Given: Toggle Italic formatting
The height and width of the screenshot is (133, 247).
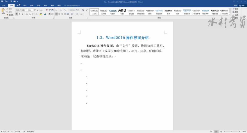Looking at the screenshot, I should 19,14.
